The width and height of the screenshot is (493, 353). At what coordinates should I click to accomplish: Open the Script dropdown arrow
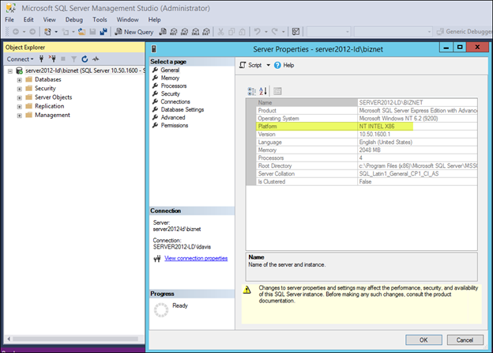(268, 65)
